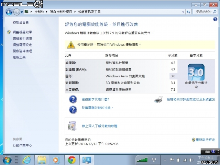Screen dimensions: 220x165
Task: Open the recent pages dropdown arrow
Action: pyautogui.click(x=22, y=12)
